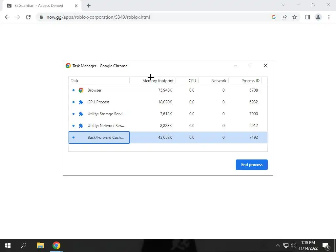The image size is (336, 252).
Task: Open network status tray icon
Action: [286, 245]
